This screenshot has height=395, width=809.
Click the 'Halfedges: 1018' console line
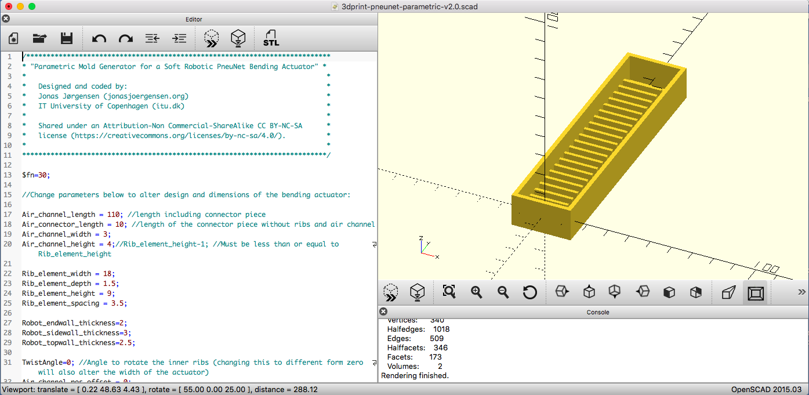point(418,329)
